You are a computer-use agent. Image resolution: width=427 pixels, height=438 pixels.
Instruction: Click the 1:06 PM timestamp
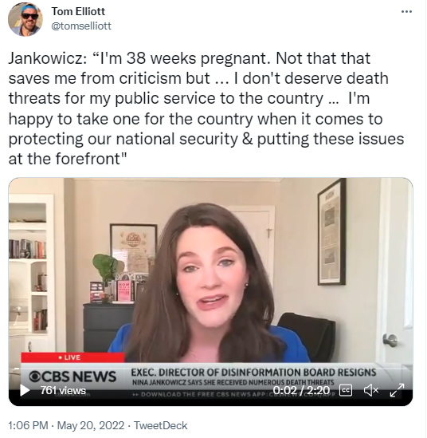[28, 425]
